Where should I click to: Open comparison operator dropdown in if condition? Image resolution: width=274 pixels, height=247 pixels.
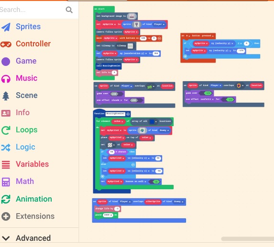240,43
